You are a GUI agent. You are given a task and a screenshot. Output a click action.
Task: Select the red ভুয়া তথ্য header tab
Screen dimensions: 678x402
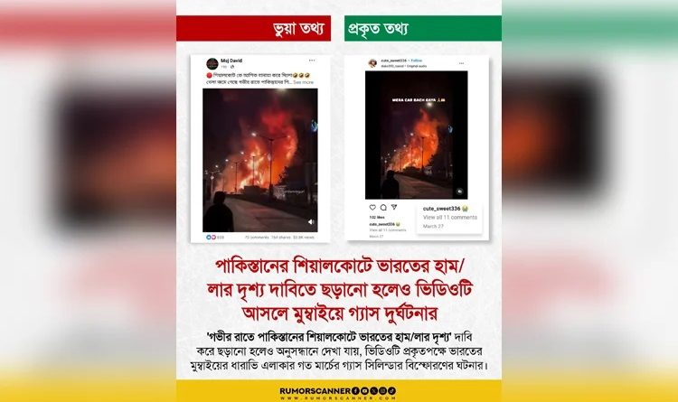(x=253, y=29)
